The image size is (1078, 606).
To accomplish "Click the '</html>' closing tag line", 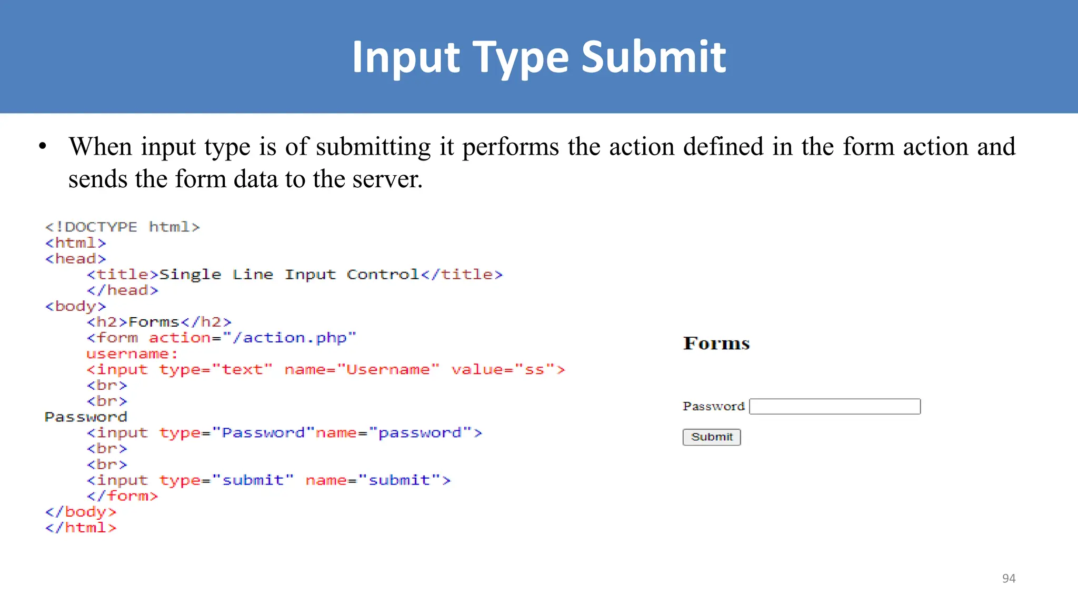I will 81,528.
